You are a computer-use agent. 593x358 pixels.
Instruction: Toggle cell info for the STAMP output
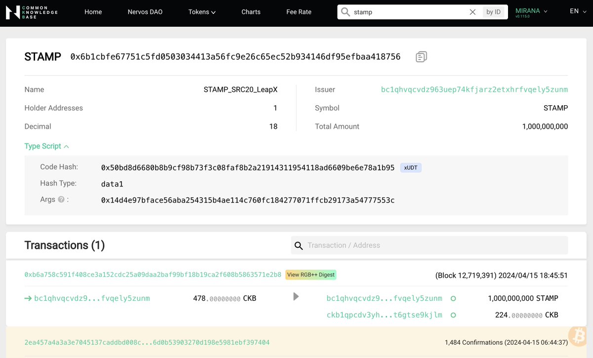click(453, 298)
